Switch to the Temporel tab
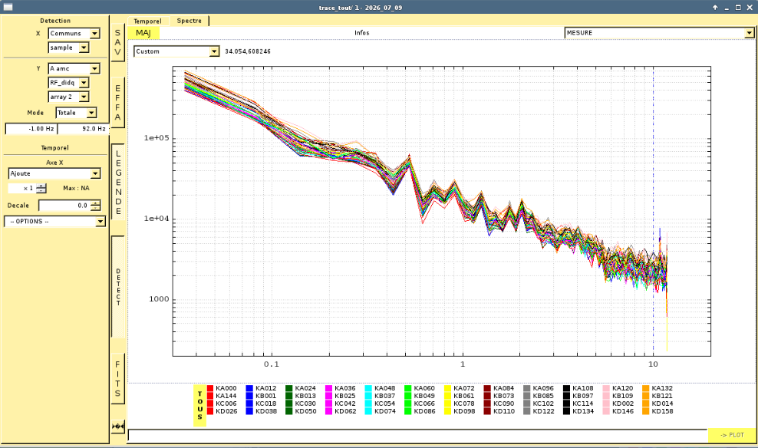Screen dimensions: 758x448 pos(147,21)
